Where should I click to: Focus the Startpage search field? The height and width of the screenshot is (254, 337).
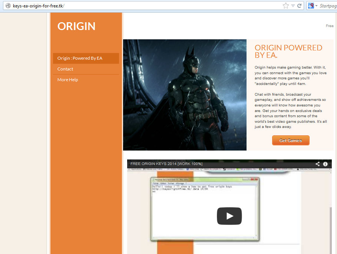click(x=328, y=6)
